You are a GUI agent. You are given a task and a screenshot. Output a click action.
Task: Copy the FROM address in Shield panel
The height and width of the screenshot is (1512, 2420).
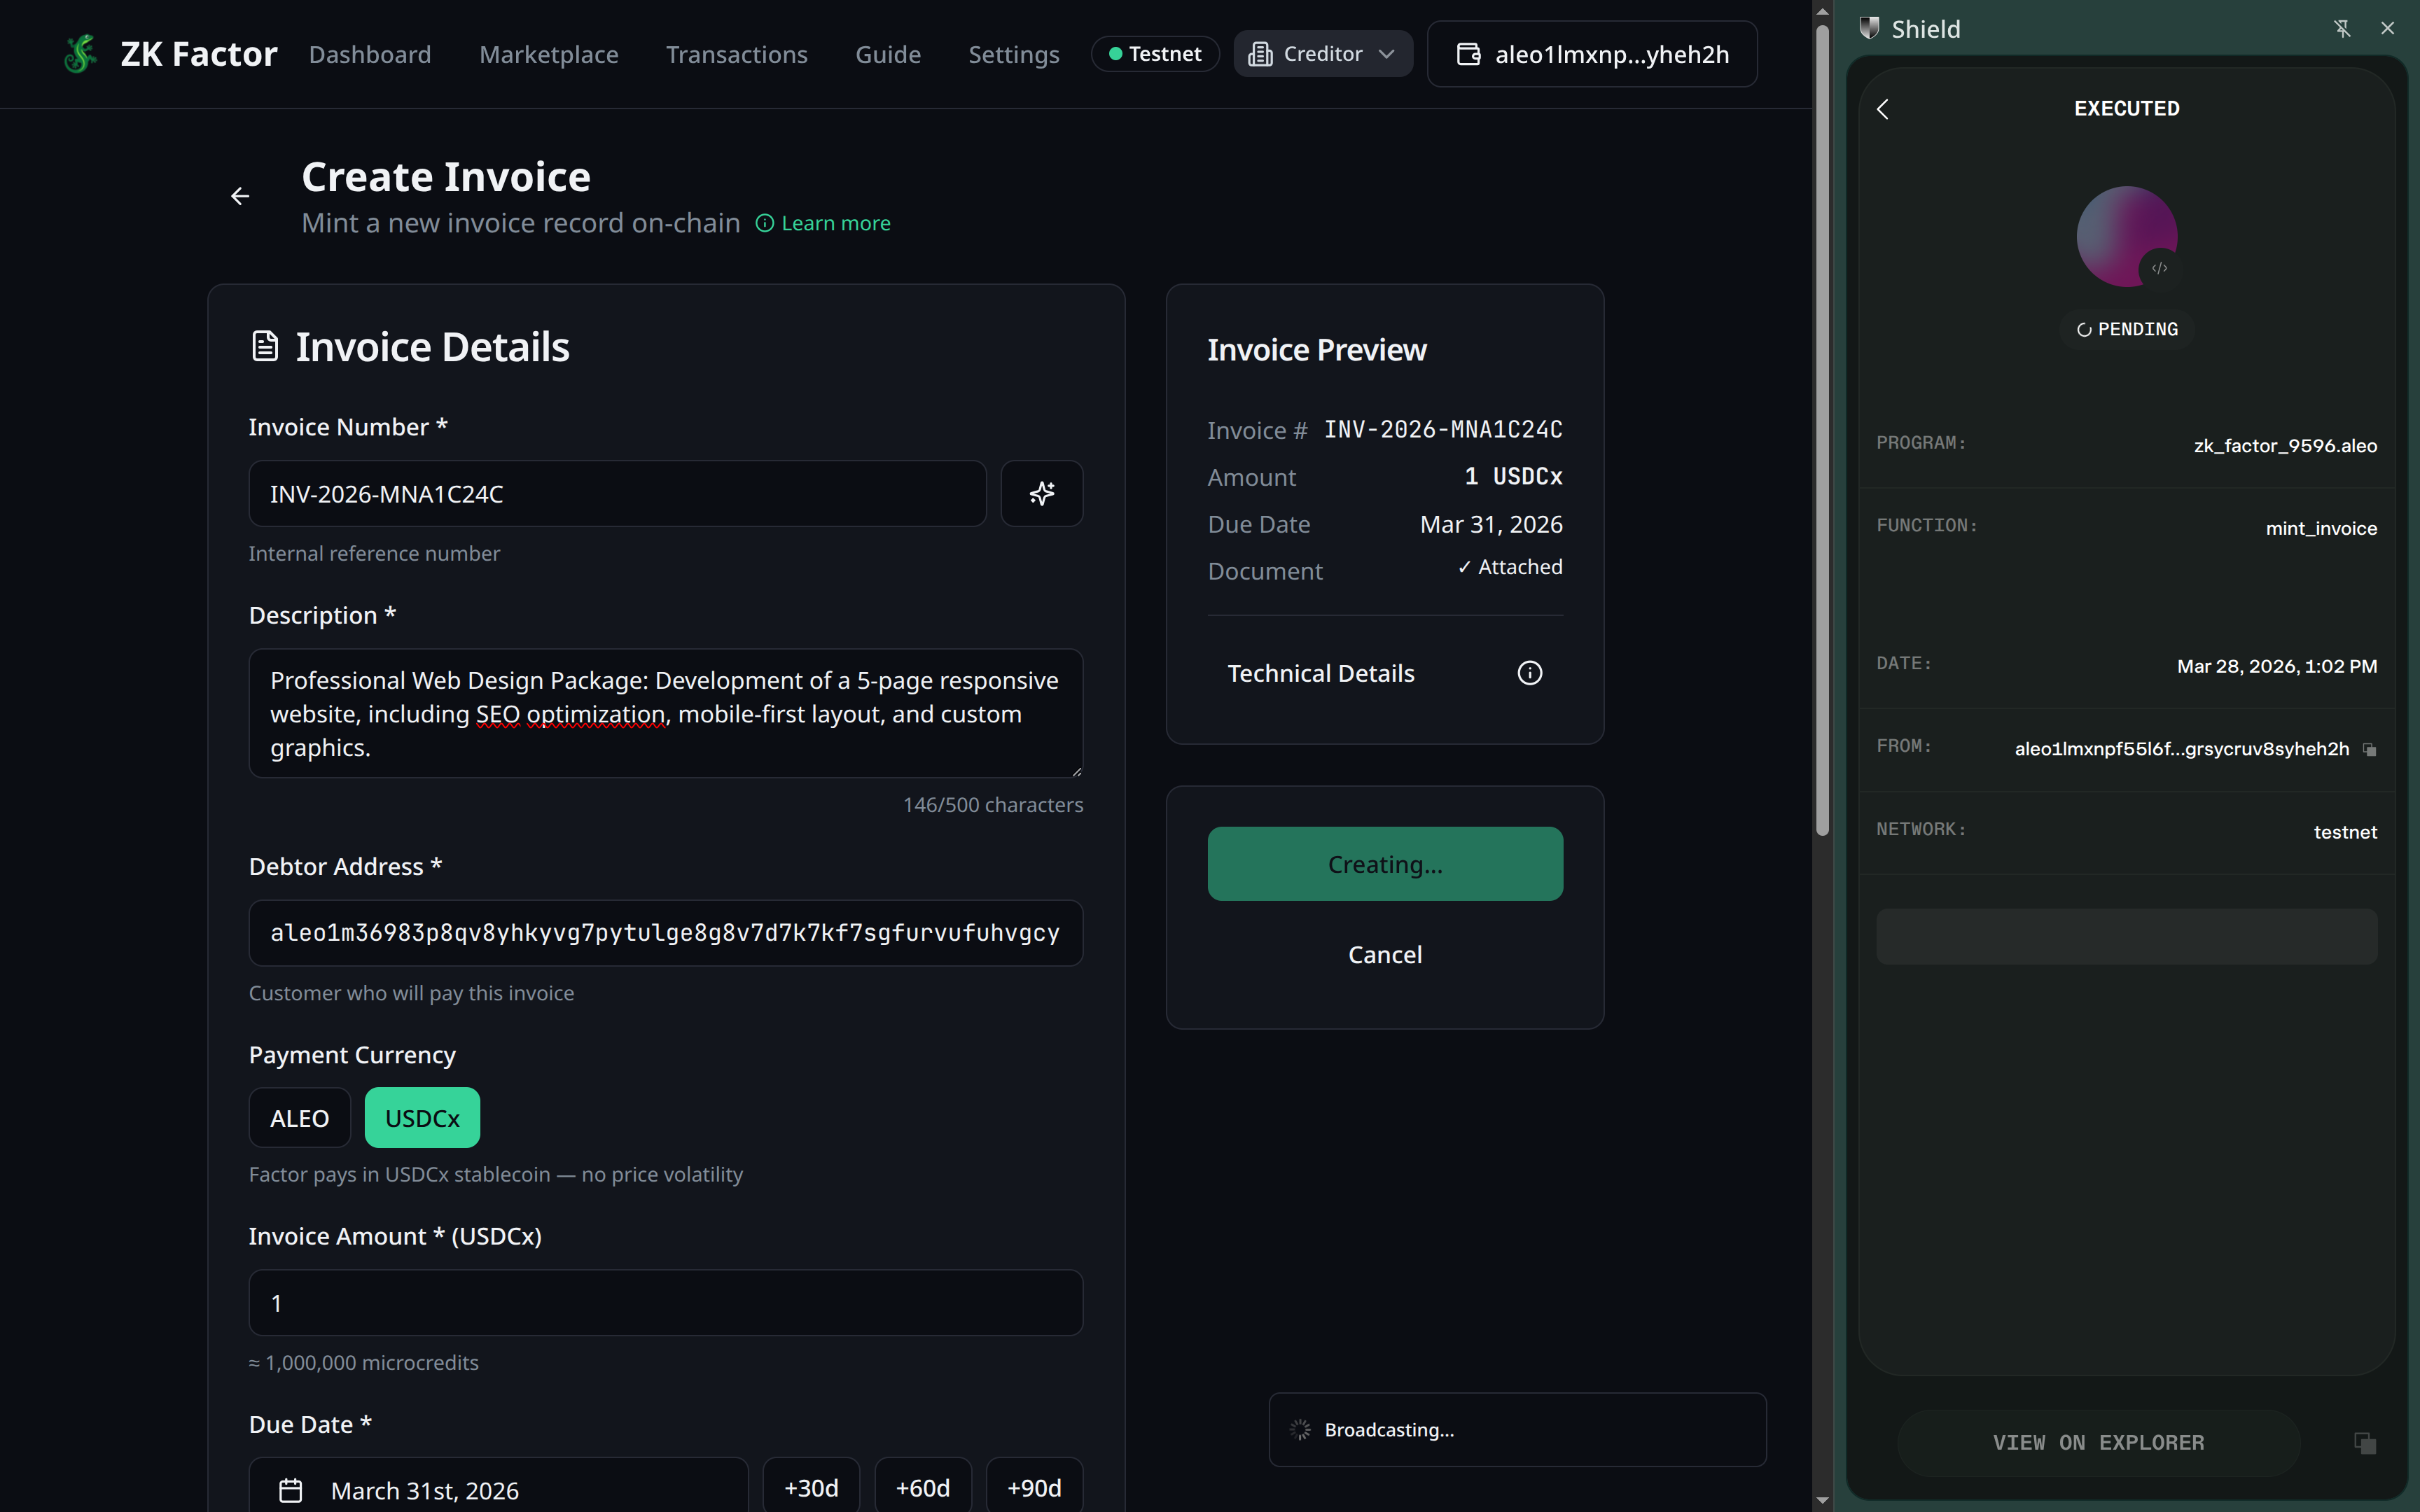tap(2369, 749)
